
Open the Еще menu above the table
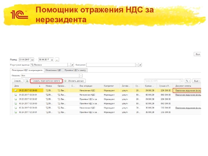(197, 81)
